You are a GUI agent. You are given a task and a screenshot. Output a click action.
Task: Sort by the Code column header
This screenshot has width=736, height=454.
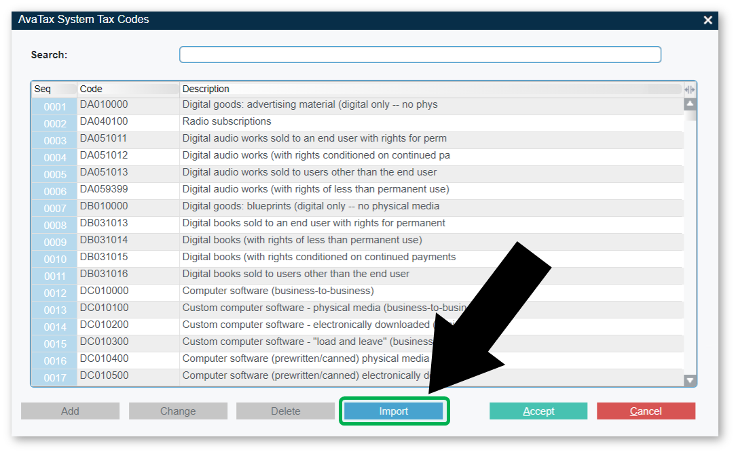point(128,89)
